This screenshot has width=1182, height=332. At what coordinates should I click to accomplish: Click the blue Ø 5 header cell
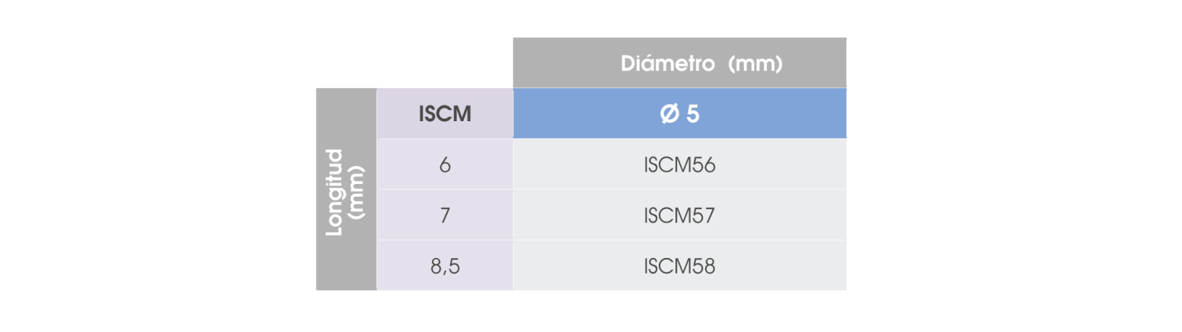coord(679,114)
